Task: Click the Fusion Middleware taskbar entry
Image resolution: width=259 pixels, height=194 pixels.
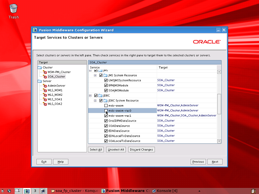Action: click(126, 191)
